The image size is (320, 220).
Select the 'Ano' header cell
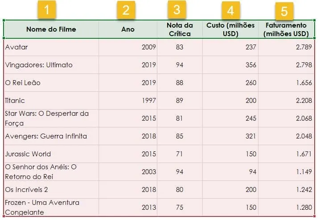[128, 29]
